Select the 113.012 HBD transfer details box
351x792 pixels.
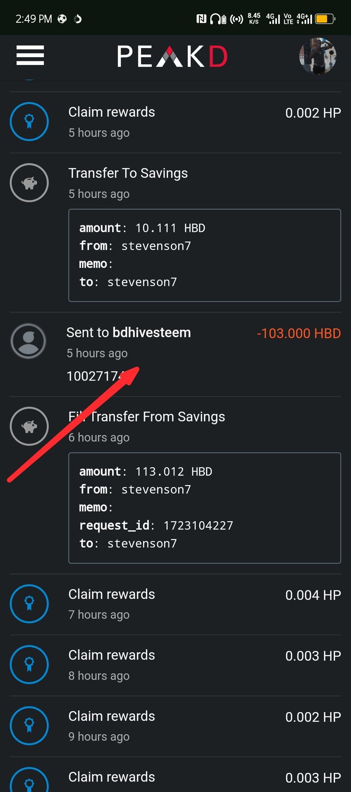click(x=205, y=508)
